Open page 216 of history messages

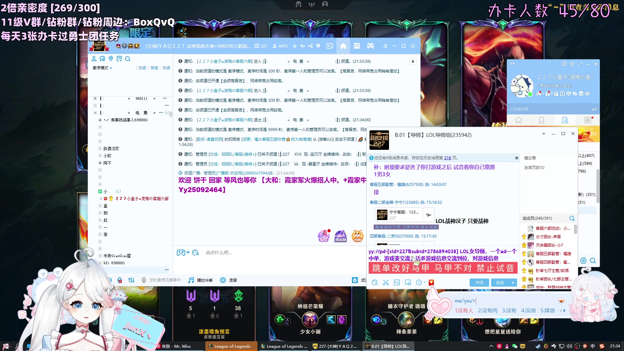(448, 158)
